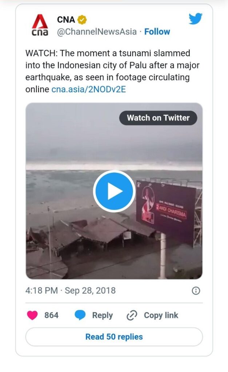The image size is (228, 372).
Task: Click the blue reply bubble icon
Action: pos(80,315)
